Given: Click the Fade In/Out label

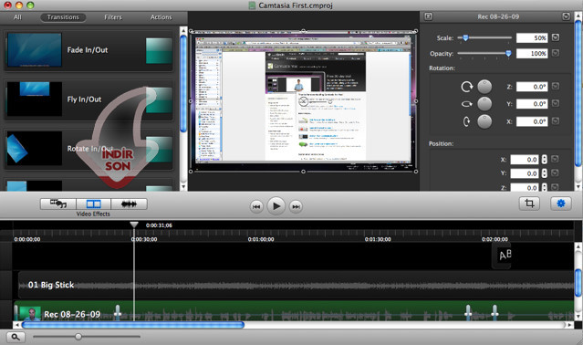Looking at the screenshot, I should pos(88,50).
